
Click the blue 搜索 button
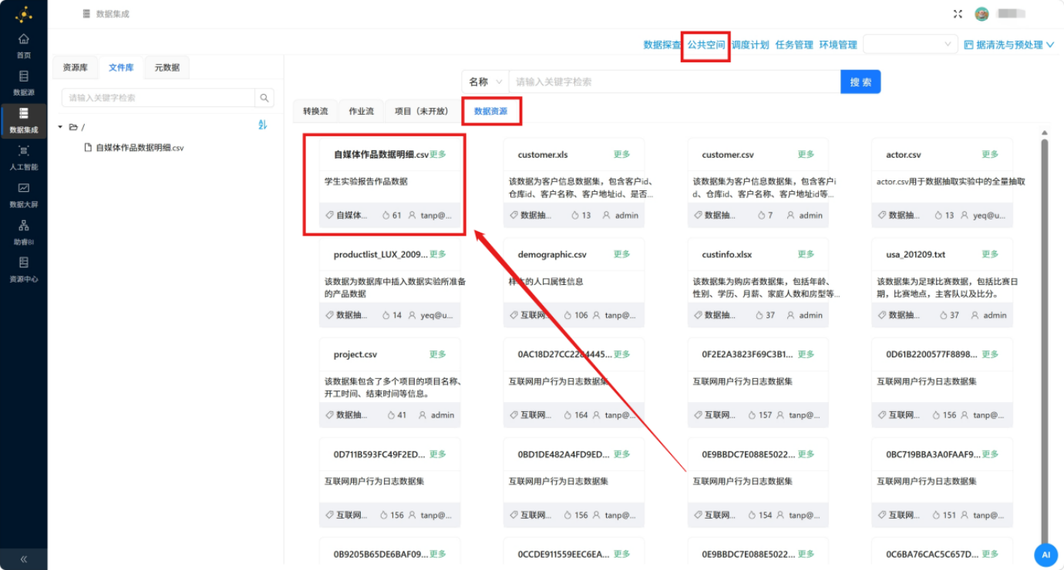(860, 82)
